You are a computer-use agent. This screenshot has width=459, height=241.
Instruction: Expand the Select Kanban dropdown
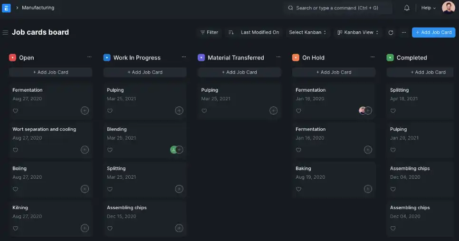[x=307, y=32]
